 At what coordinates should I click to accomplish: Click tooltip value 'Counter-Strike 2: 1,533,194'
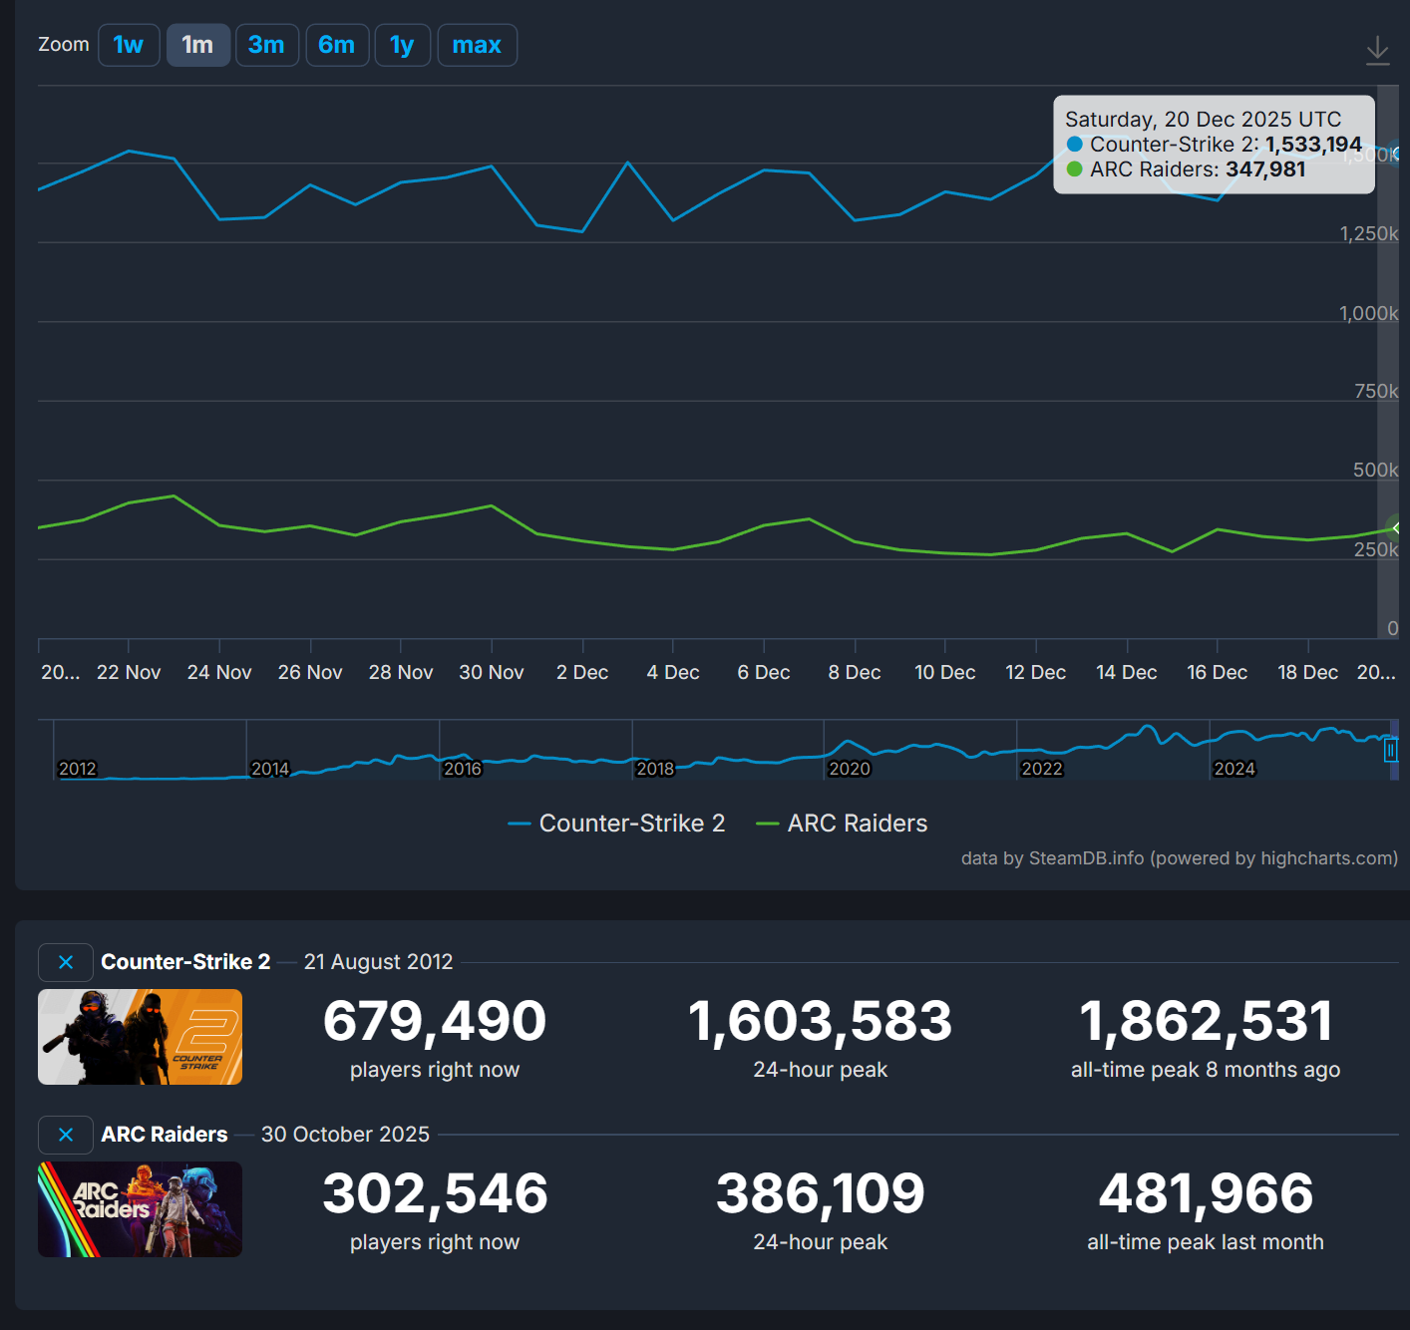[1215, 145]
